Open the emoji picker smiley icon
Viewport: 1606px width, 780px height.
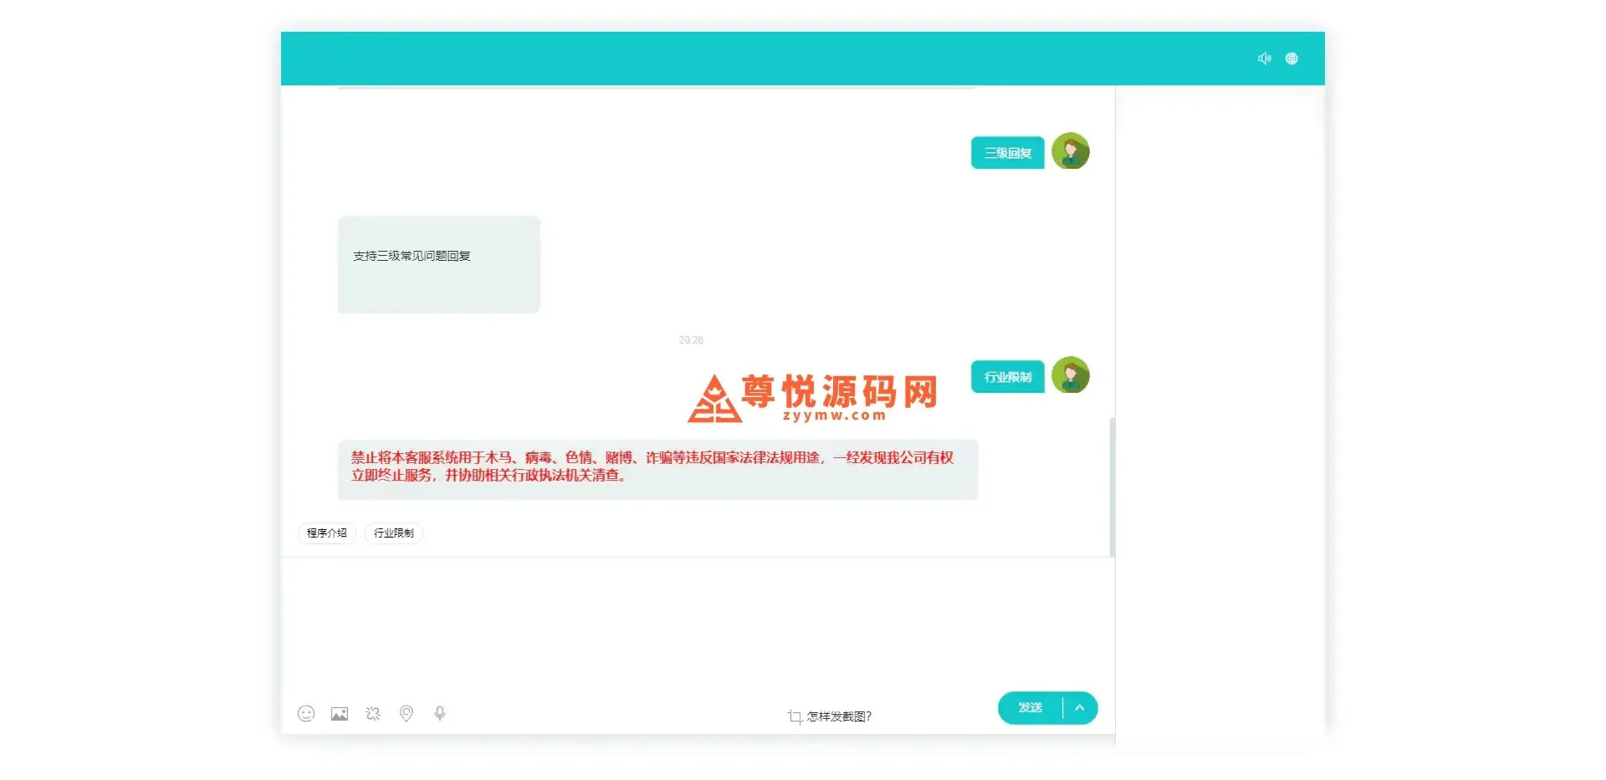[306, 713]
